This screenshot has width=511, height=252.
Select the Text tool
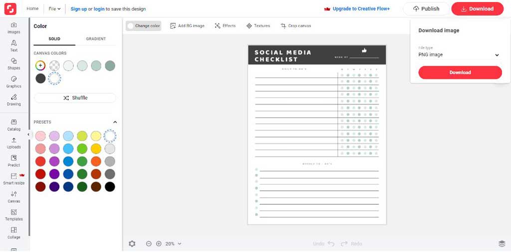pos(14,46)
